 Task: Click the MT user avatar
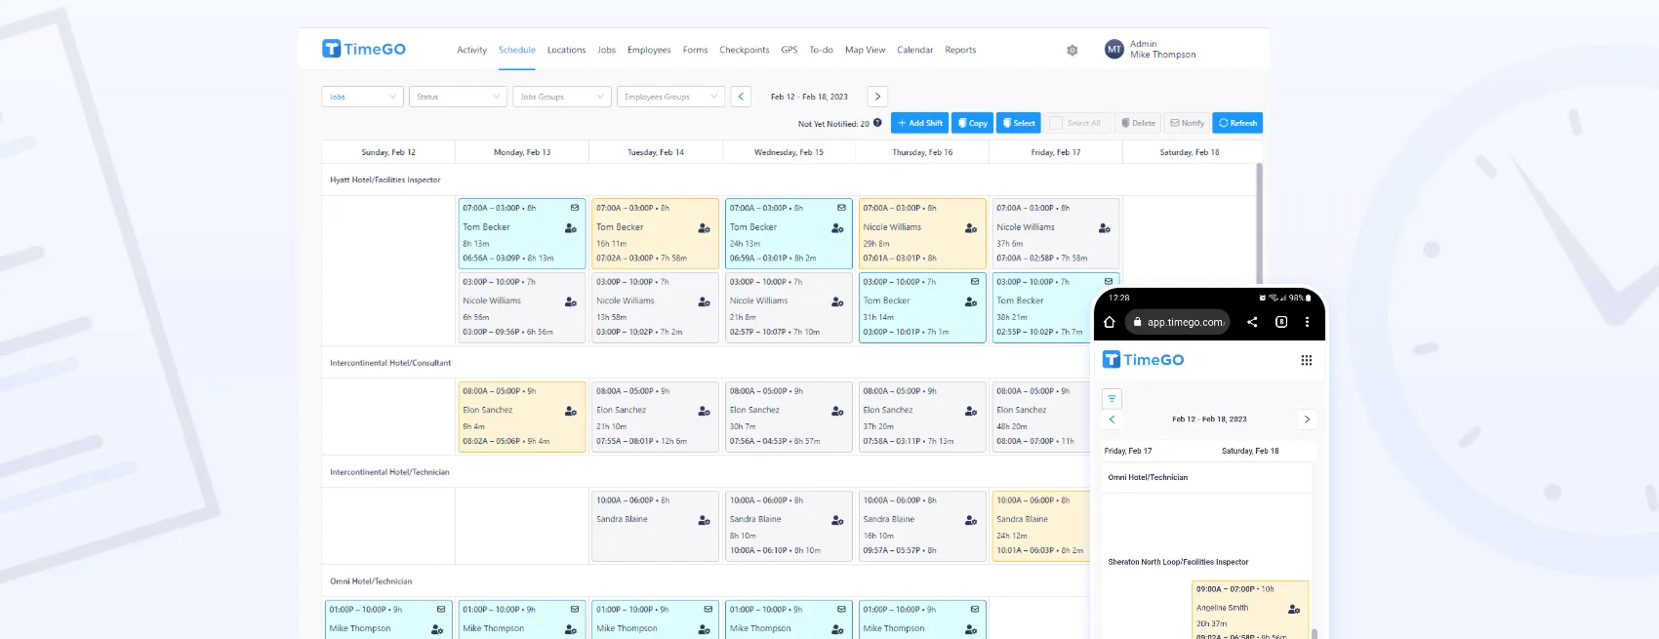click(x=1114, y=49)
